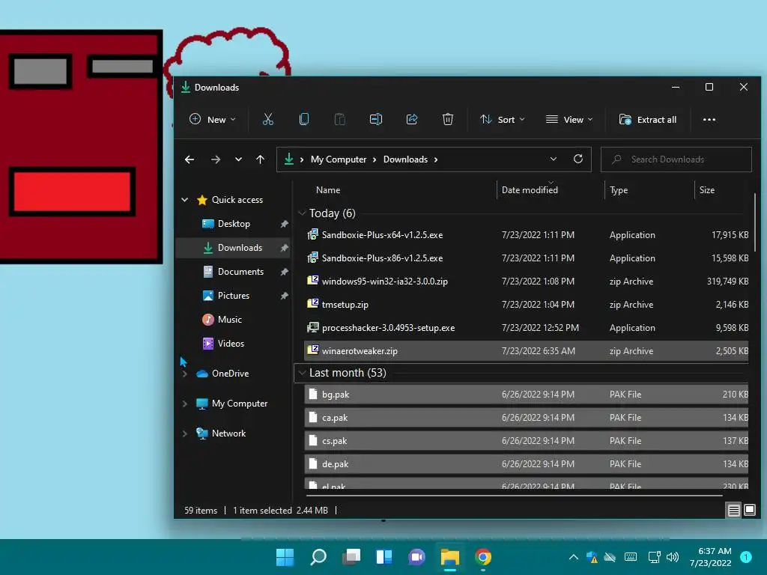767x575 pixels.
Task: Switch to details view layout icon
Action: (734, 511)
